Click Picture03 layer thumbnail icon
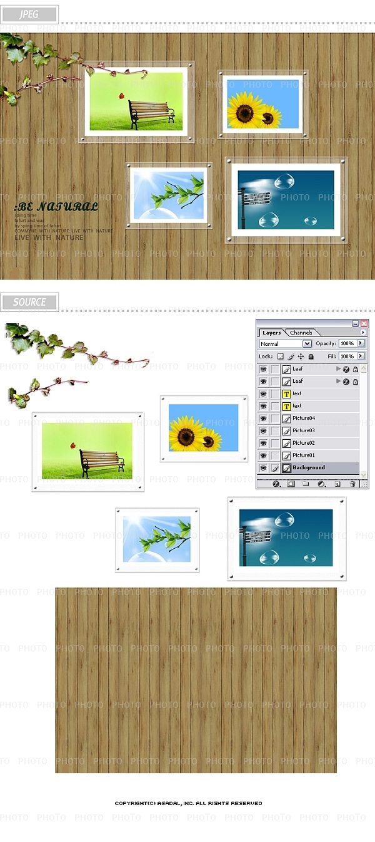Image resolution: width=375 pixels, height=842 pixels. pyautogui.click(x=287, y=431)
